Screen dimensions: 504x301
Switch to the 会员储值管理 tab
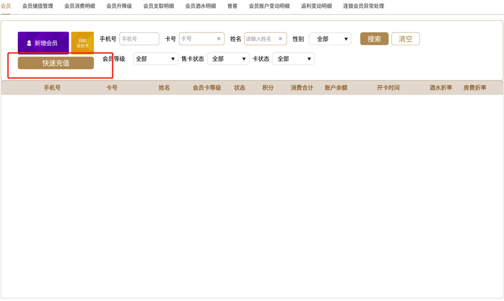tap(38, 6)
